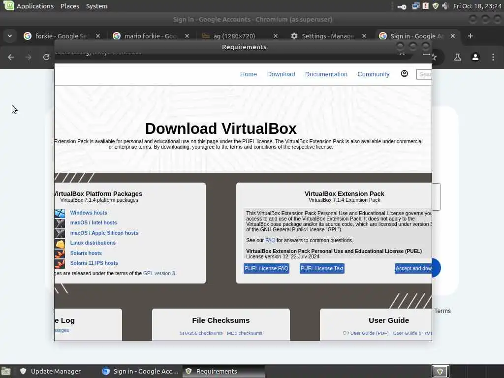Switch to Sign in - Google Acc... taskbar item

(140, 371)
